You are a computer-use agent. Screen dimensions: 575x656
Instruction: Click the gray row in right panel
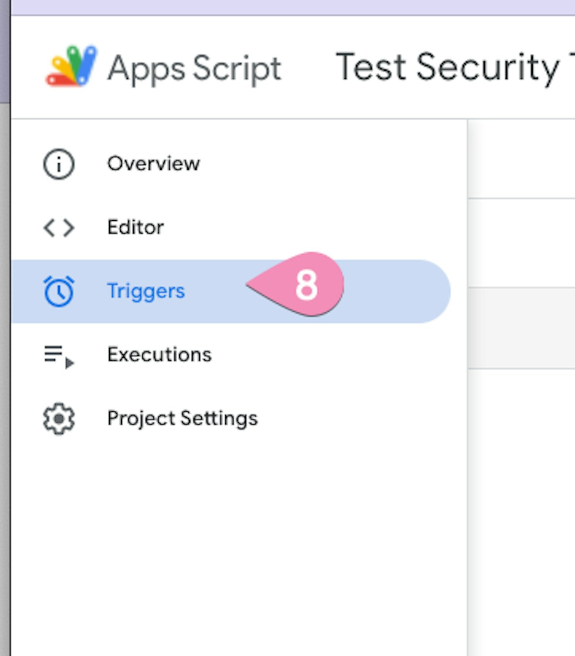522,328
